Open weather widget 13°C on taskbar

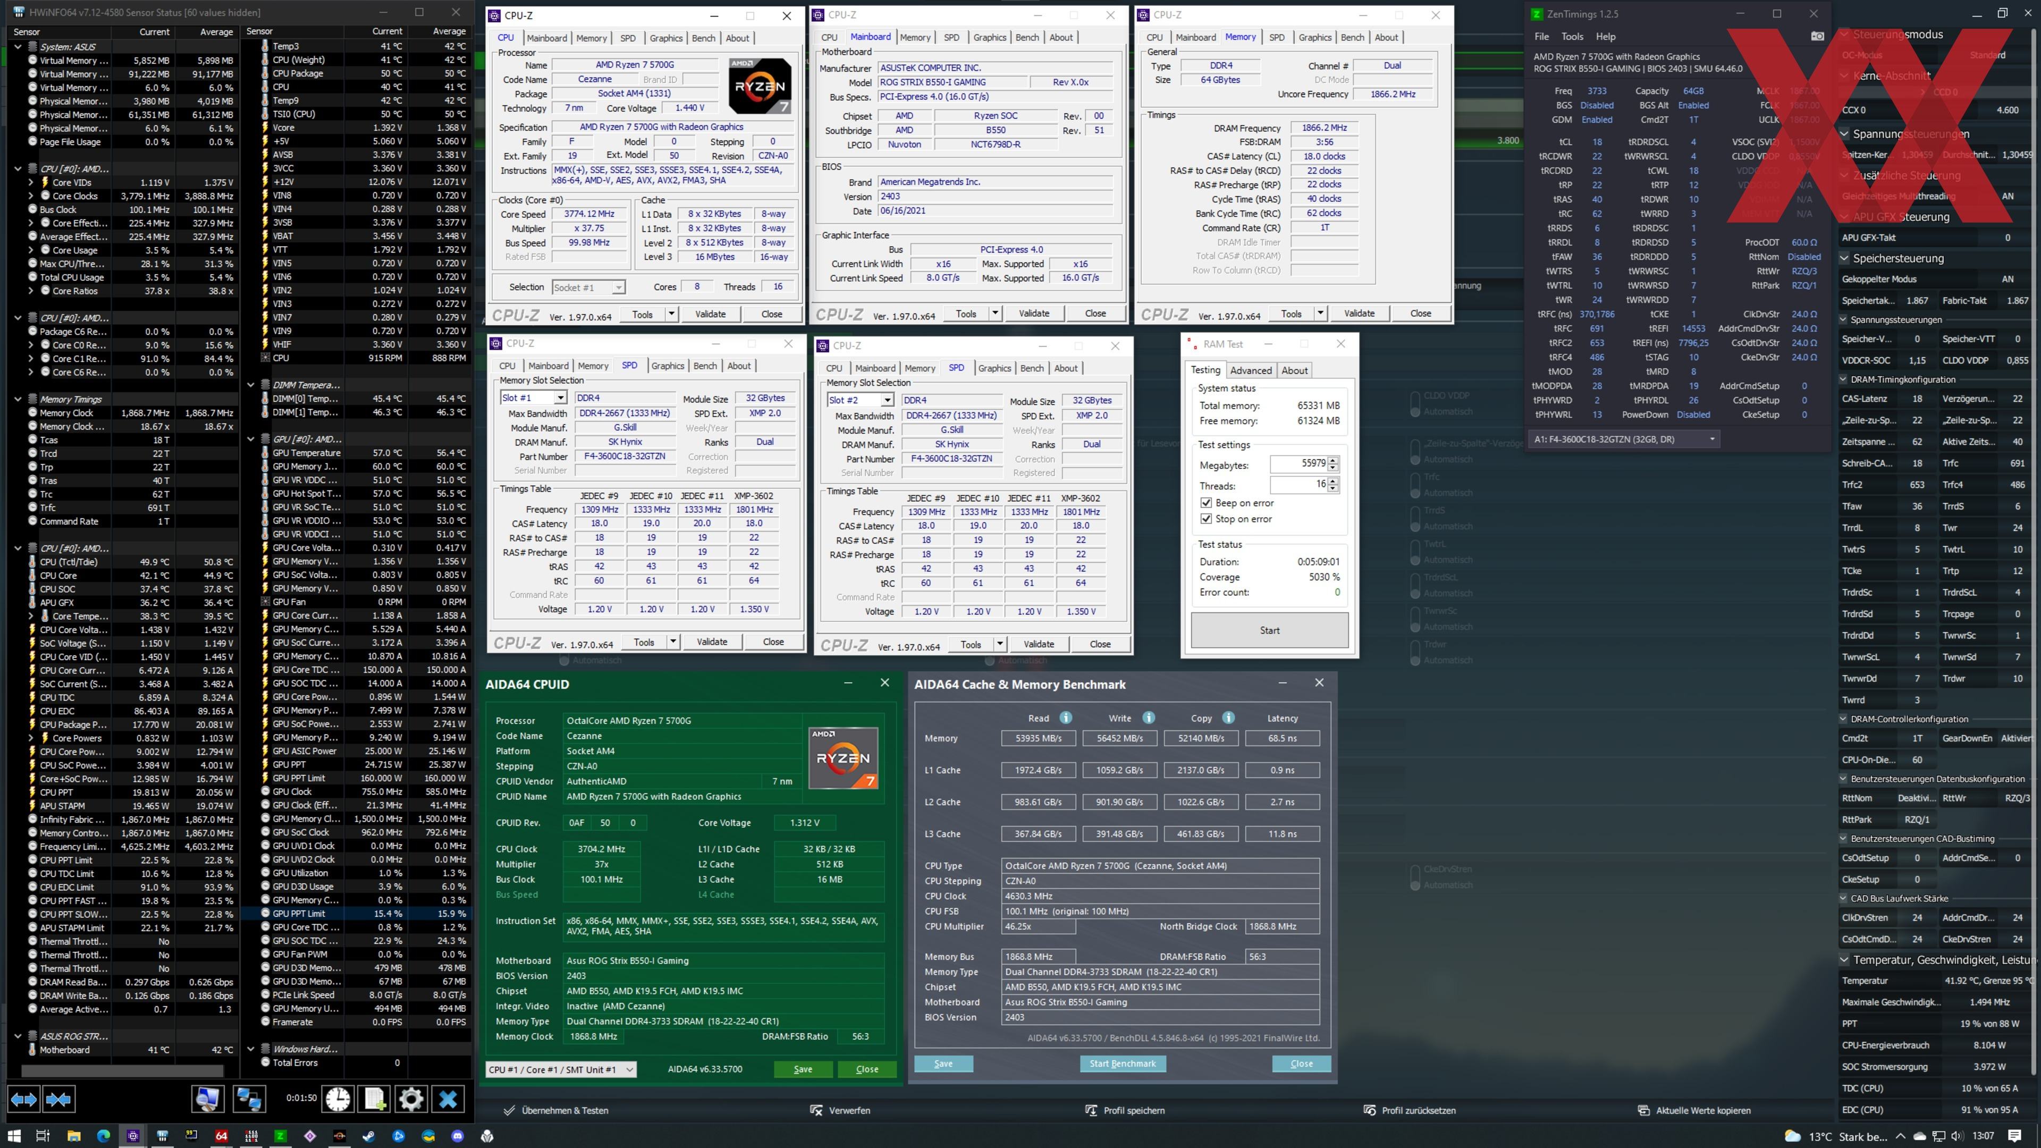[1836, 1136]
